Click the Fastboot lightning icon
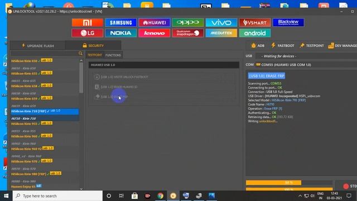357x201 pixels. click(273, 45)
